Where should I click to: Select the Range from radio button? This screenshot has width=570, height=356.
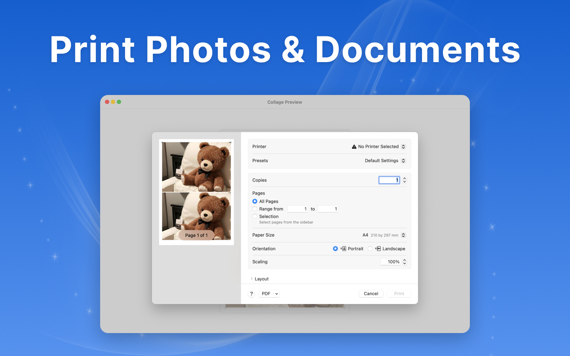click(255, 209)
